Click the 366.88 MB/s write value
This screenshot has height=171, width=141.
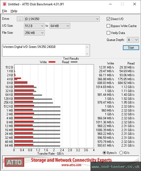(106, 79)
